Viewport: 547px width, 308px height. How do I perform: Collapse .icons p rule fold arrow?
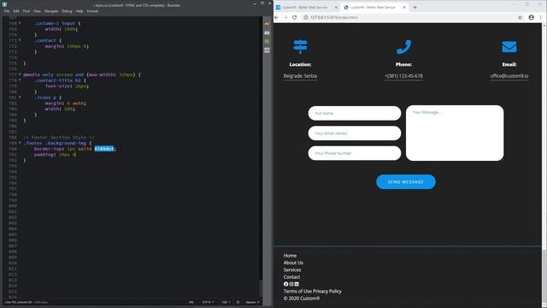point(20,97)
